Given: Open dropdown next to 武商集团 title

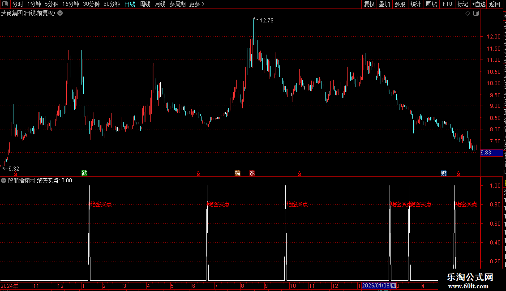Looking at the screenshot, I should tap(60, 13).
